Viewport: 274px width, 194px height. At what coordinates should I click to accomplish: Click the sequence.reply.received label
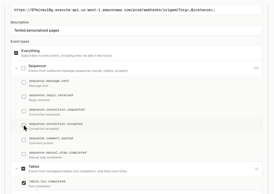51,95
